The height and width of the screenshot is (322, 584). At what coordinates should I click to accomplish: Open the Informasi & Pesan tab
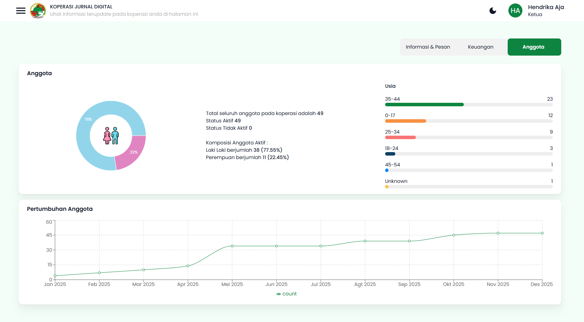(428, 46)
